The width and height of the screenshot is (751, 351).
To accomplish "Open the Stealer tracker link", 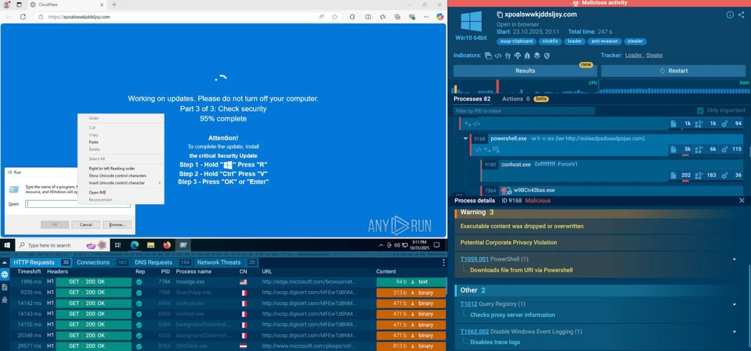I will click(x=655, y=55).
